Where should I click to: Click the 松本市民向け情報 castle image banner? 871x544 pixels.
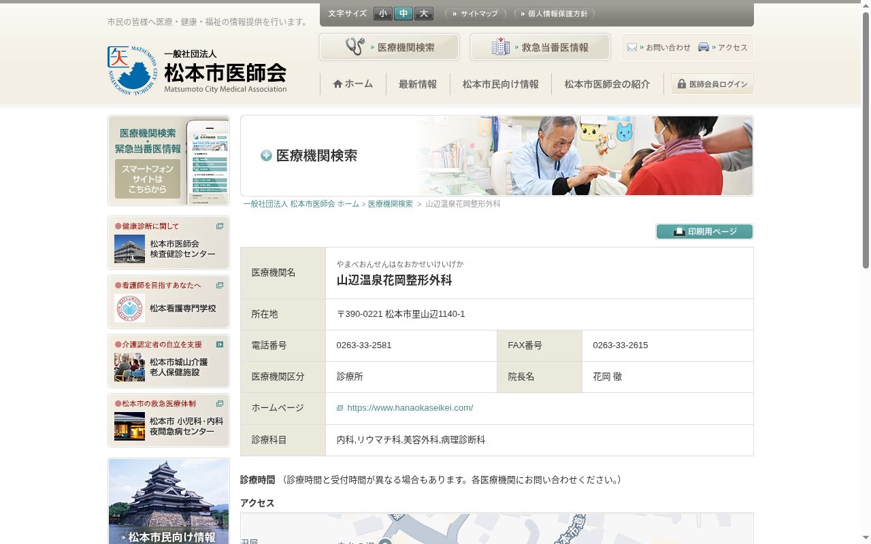[x=168, y=501]
